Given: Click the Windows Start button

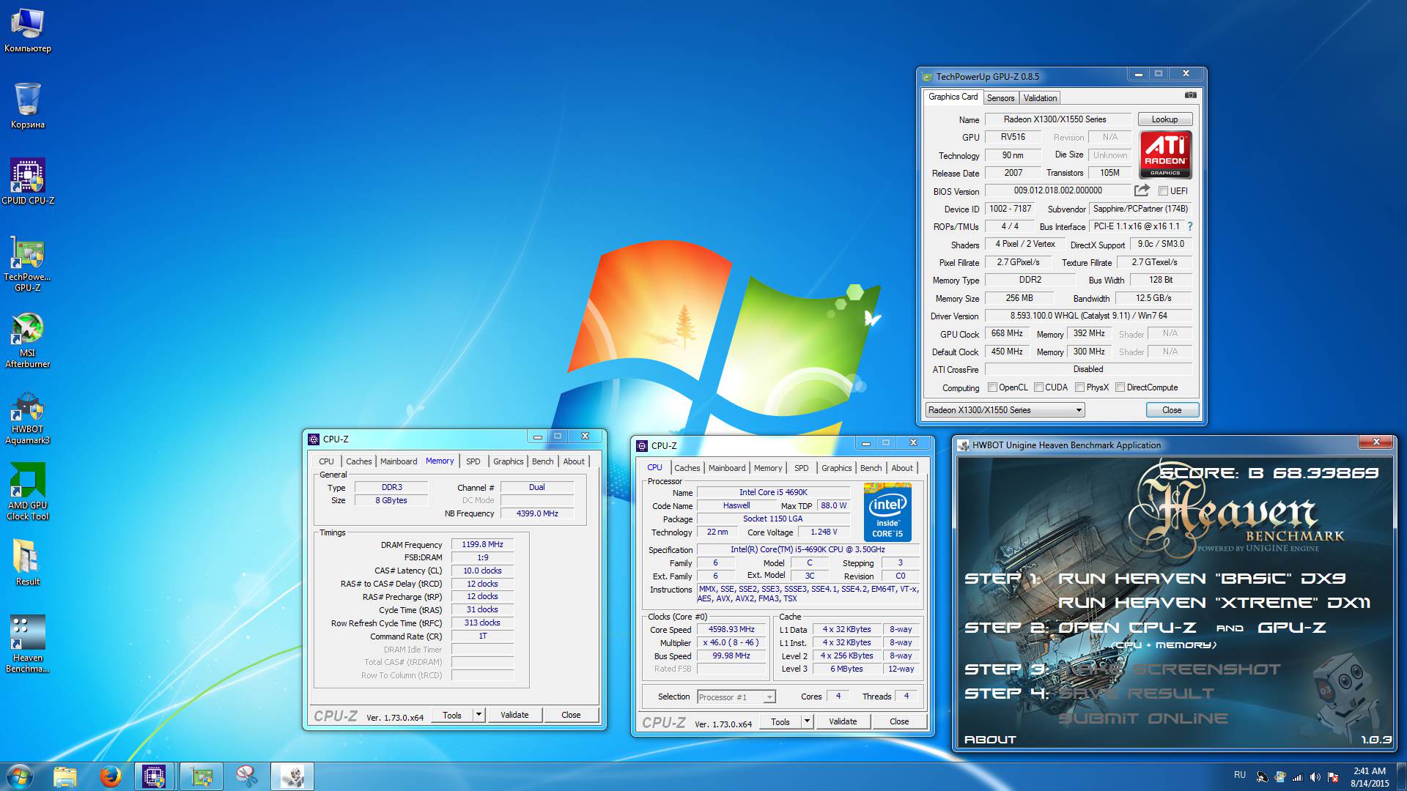Looking at the screenshot, I should coord(20,776).
